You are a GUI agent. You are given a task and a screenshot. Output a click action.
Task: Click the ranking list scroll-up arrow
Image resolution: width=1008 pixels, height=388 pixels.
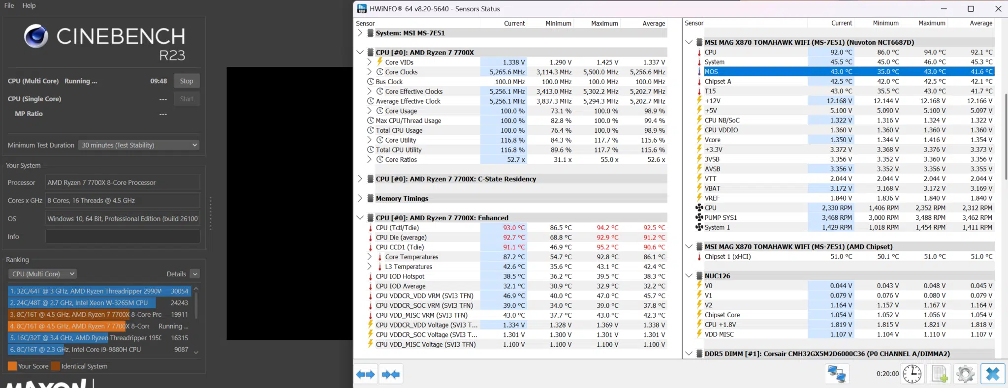click(x=196, y=289)
